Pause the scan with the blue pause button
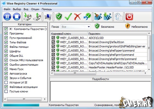The width and height of the screenshot is (154, 109). coord(7,16)
